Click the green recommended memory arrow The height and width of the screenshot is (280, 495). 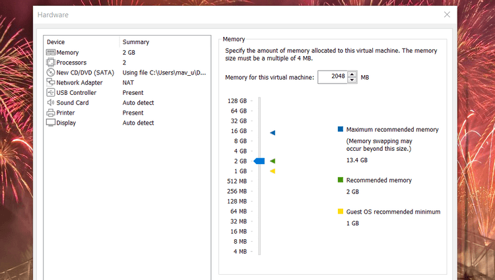pyautogui.click(x=273, y=161)
